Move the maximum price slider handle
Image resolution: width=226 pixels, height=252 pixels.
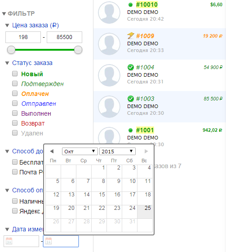coord(78,50)
